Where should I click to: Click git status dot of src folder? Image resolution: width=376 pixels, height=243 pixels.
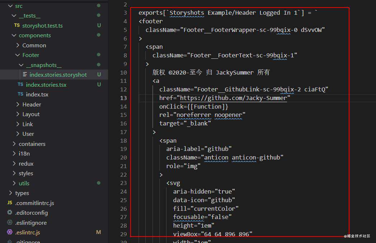[99, 5]
